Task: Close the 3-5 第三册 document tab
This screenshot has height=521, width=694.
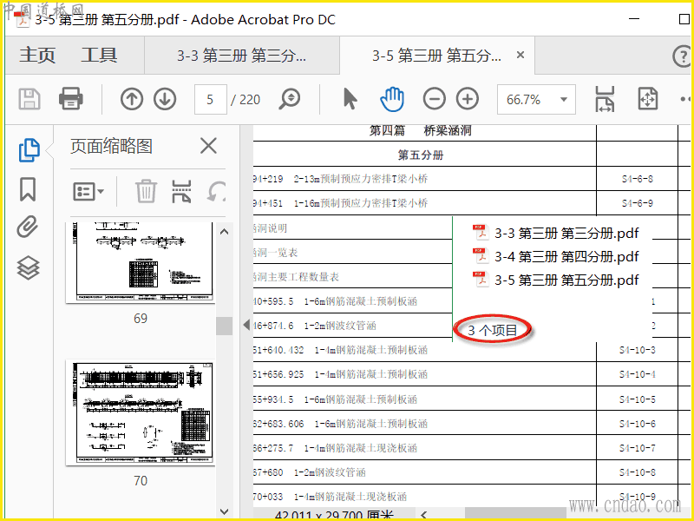Action: pos(520,55)
